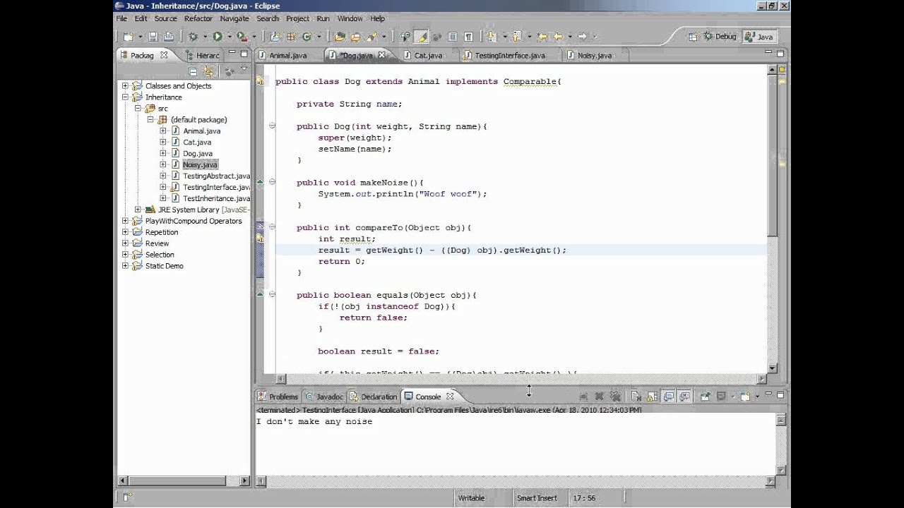
Task: Terminate console process icon
Action: [583, 397]
